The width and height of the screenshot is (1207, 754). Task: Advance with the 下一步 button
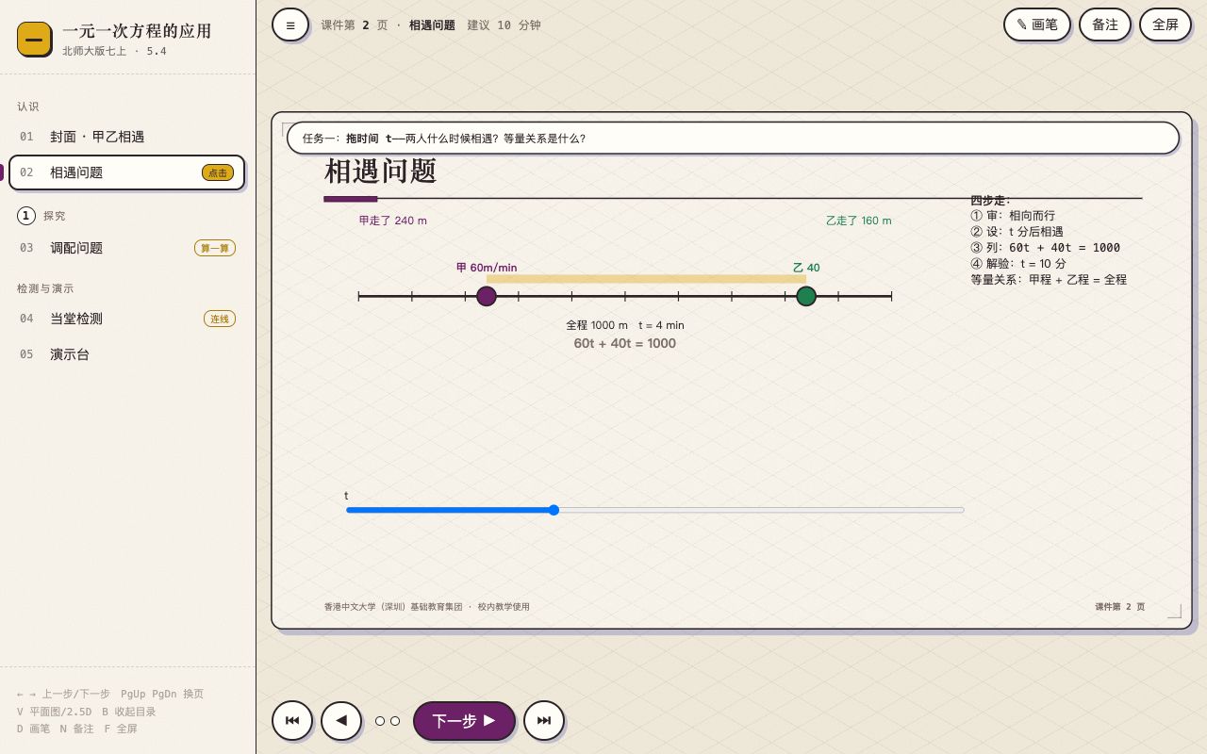(464, 721)
